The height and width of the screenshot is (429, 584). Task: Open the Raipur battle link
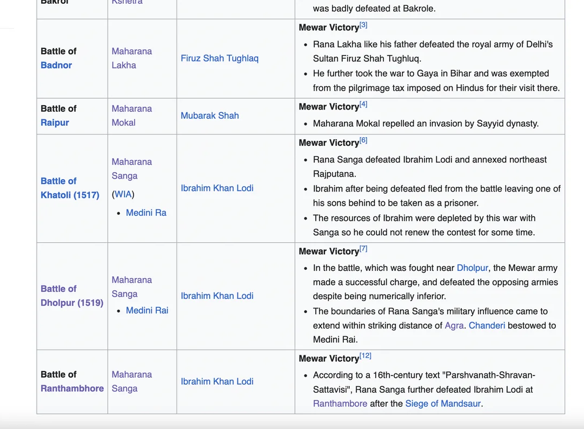(55, 122)
